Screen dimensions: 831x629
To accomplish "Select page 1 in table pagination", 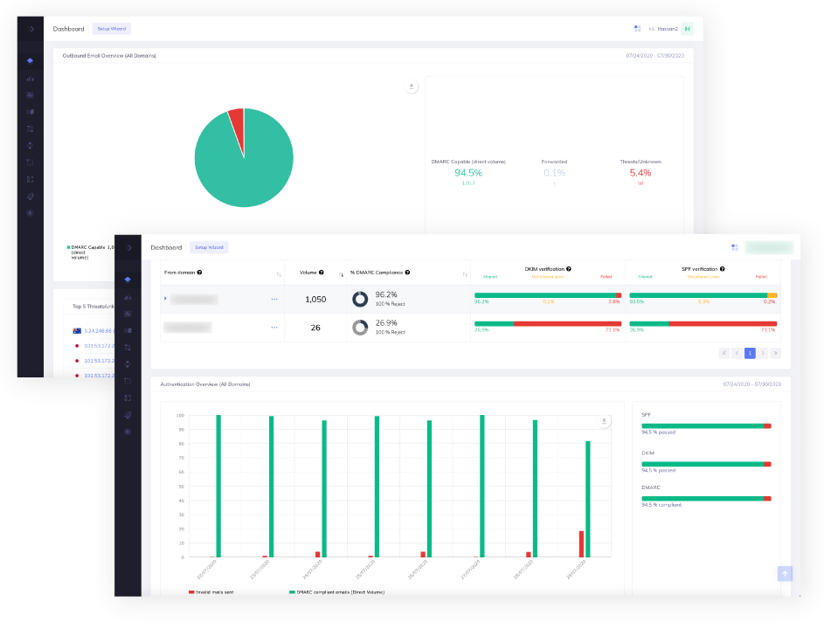I will [x=750, y=353].
